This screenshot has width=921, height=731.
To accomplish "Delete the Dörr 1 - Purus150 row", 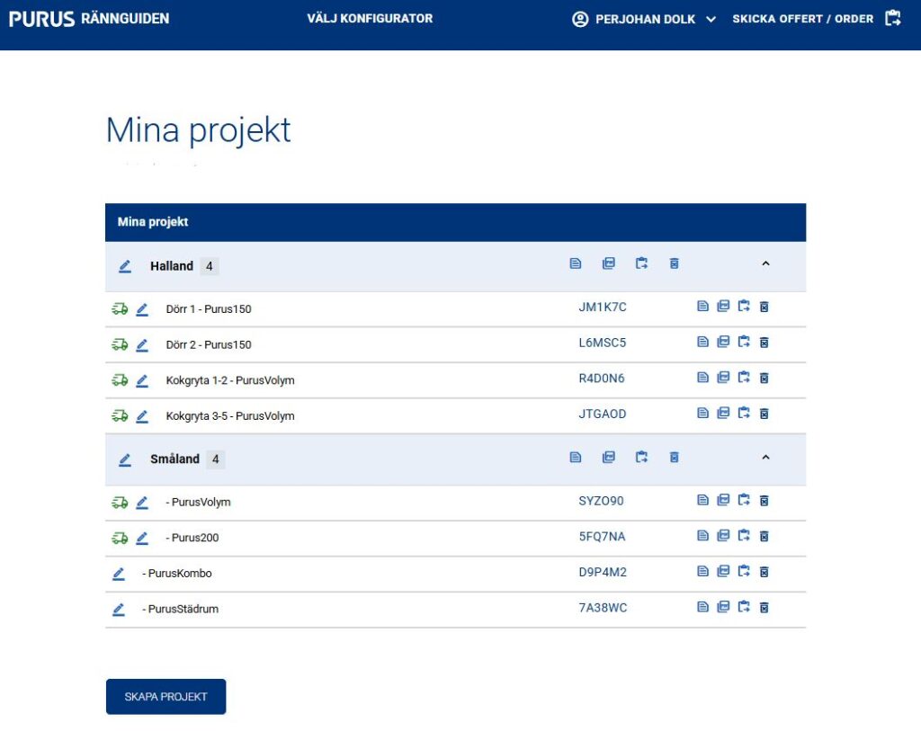I will (x=764, y=308).
